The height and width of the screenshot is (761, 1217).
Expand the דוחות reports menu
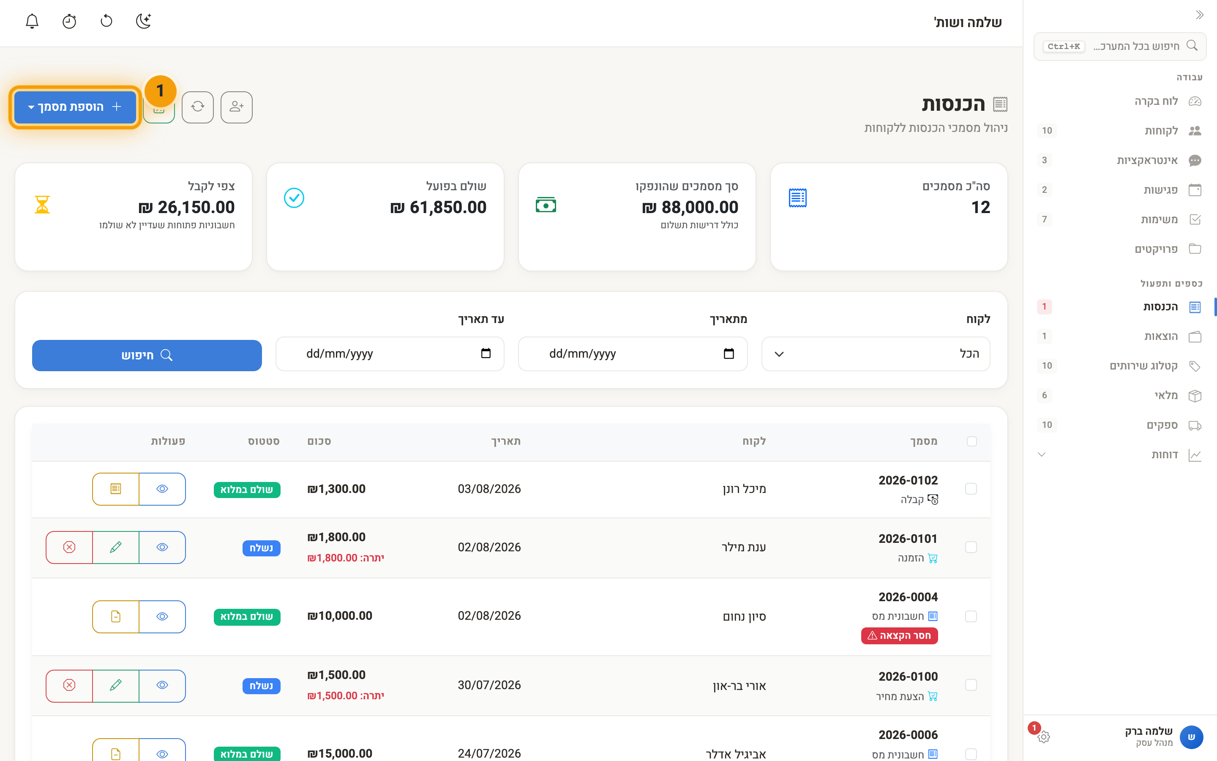1120,454
